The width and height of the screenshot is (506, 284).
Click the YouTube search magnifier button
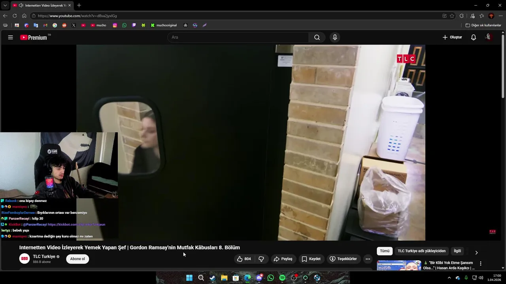click(317, 37)
